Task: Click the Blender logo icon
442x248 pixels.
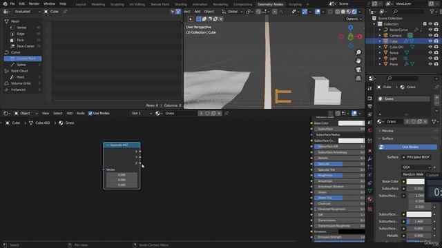Action: click(x=5, y=4)
